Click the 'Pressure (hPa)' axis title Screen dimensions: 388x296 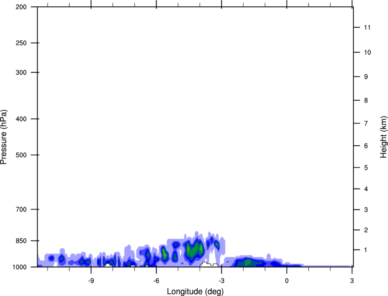coord(4,137)
